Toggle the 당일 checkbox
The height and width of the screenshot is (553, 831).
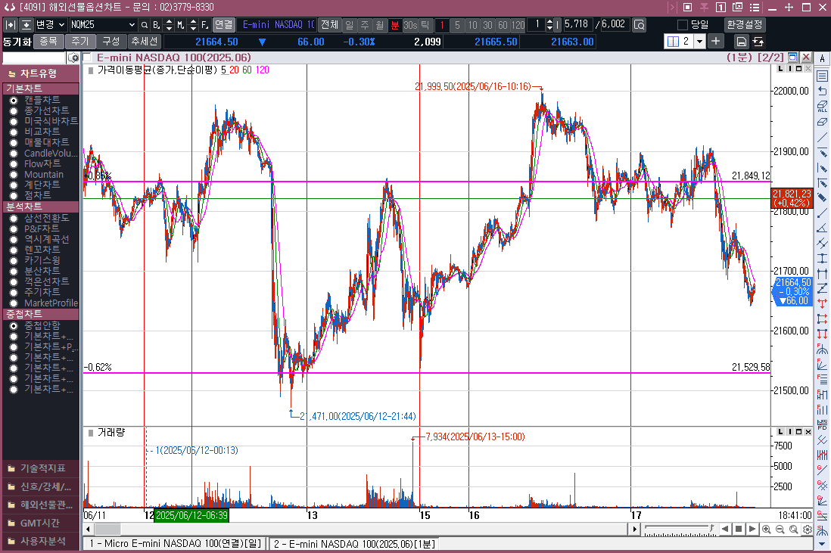(683, 25)
